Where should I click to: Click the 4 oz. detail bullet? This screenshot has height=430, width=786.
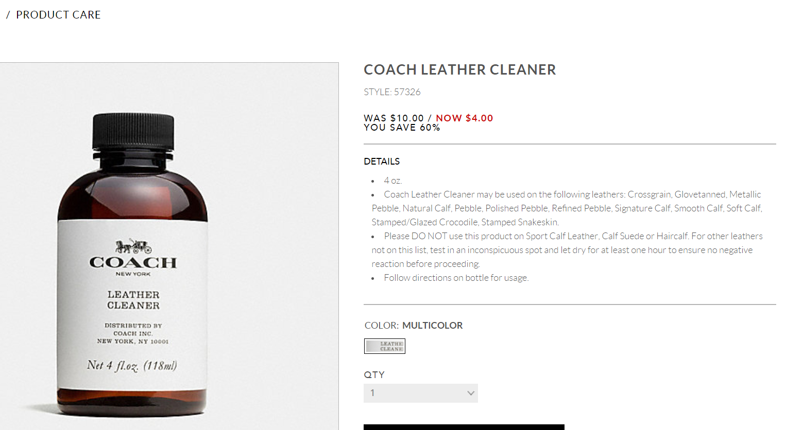[393, 181]
